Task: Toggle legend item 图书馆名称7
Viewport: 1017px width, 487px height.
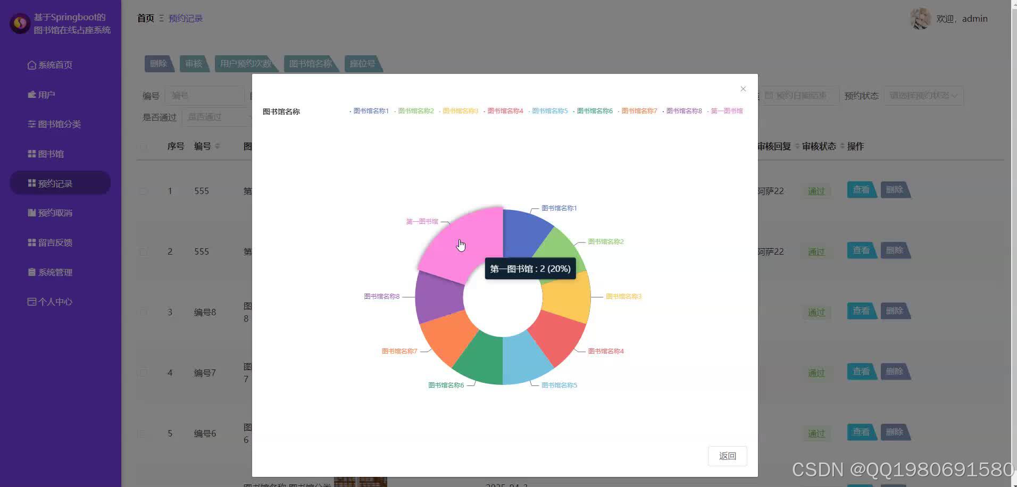Action: 637,111
